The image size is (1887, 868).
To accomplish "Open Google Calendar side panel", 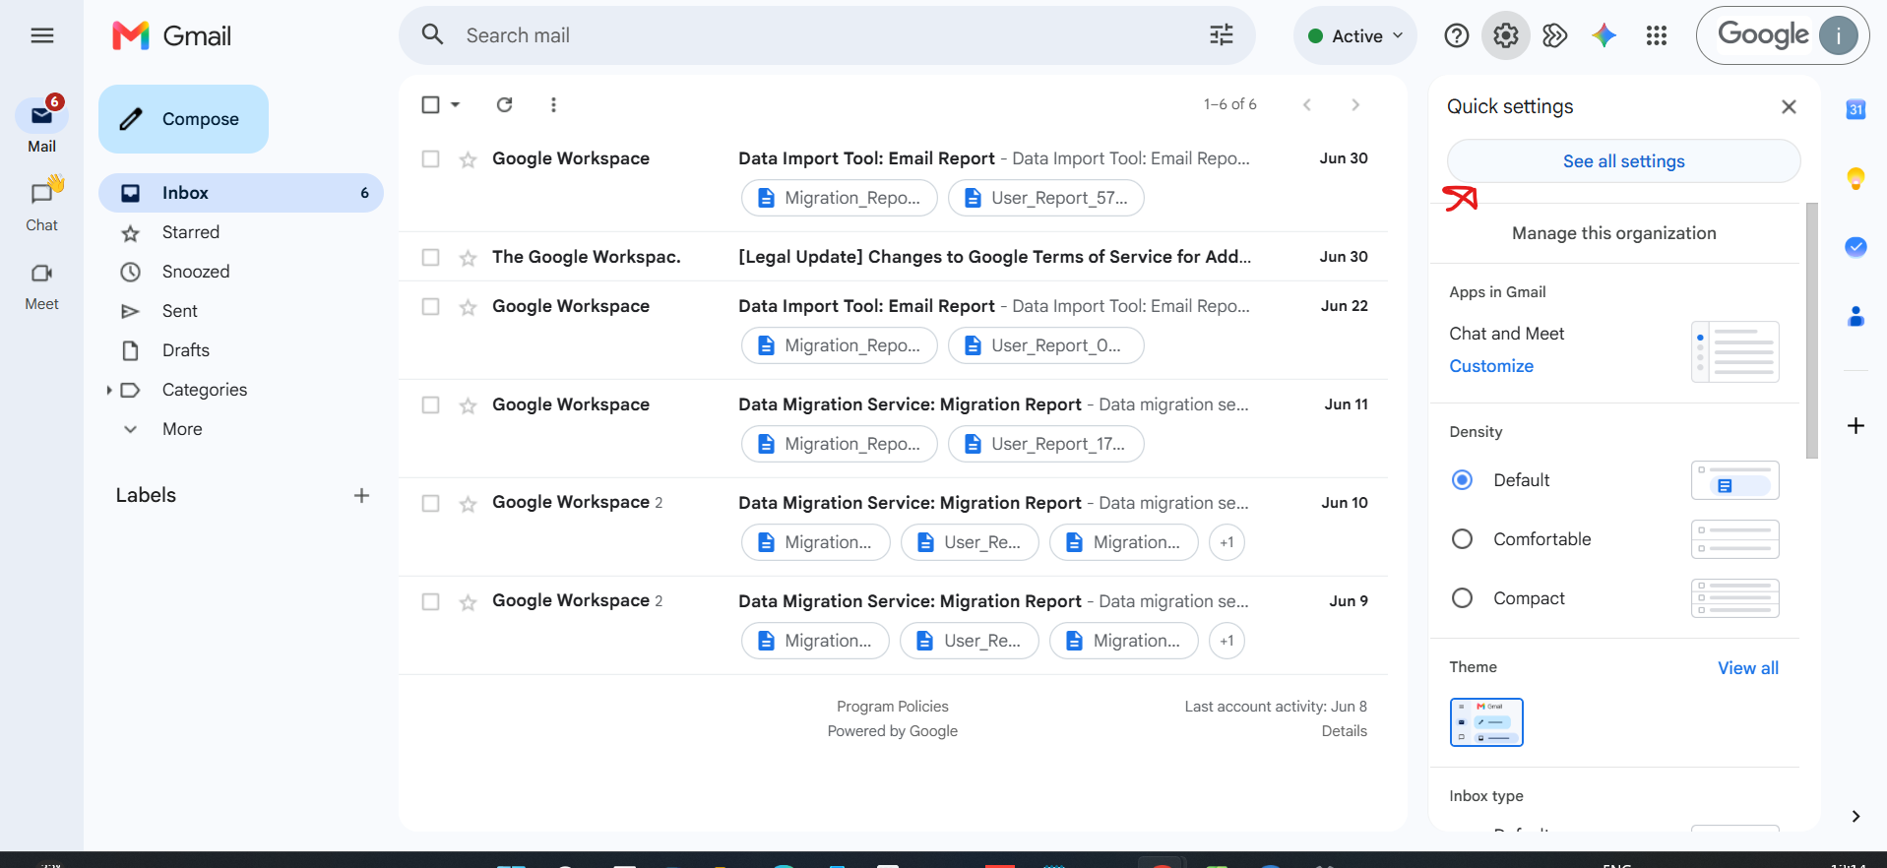I will coord(1856,109).
